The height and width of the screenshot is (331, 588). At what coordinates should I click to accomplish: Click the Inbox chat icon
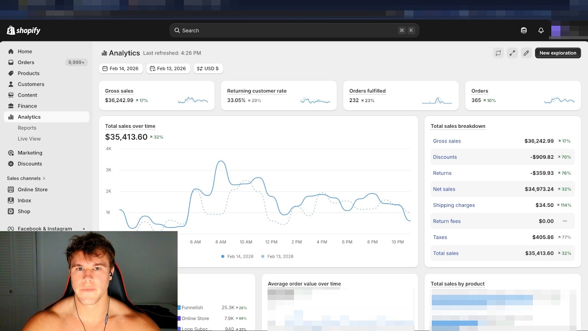point(11,200)
